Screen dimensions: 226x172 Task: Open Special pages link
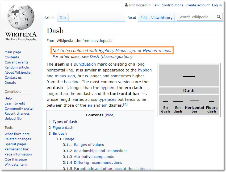pyautogui.click(x=16, y=144)
